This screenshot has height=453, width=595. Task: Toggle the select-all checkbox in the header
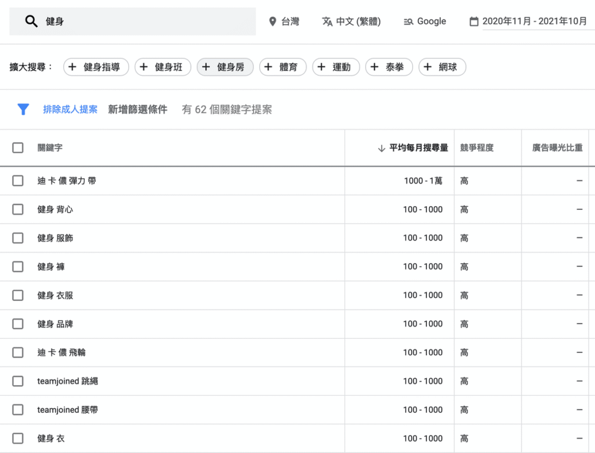click(18, 148)
